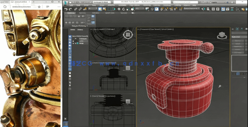Image resolution: width=248 pixels, height=127 pixels.
Task: Open the Group menu
Action: 86,5
